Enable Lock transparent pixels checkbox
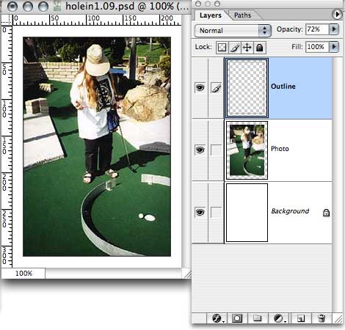Viewport: 345px width, 330px height. [x=222, y=47]
